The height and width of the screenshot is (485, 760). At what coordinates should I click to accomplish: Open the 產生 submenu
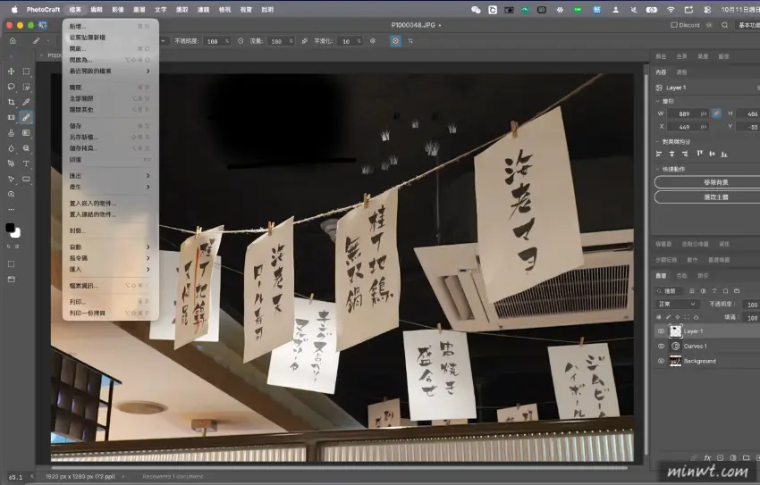pyautogui.click(x=110, y=187)
